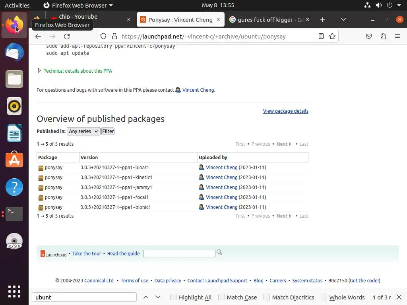Open the Any series dropdown
This screenshot has height=305, width=407.
point(83,131)
